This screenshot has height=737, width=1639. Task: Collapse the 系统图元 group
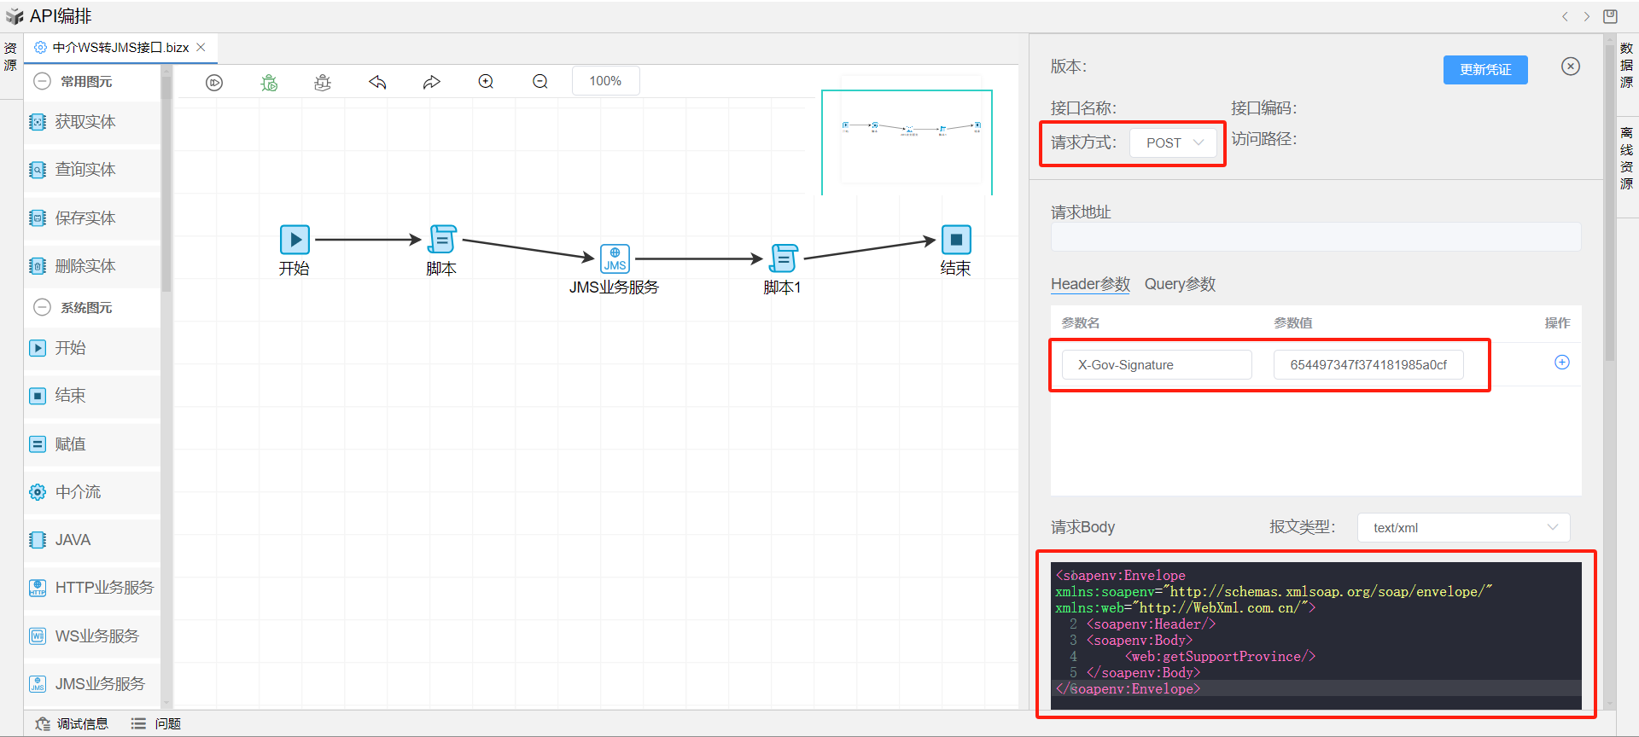pyautogui.click(x=42, y=307)
